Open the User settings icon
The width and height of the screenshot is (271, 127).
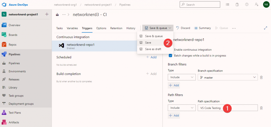click(x=256, y=5)
